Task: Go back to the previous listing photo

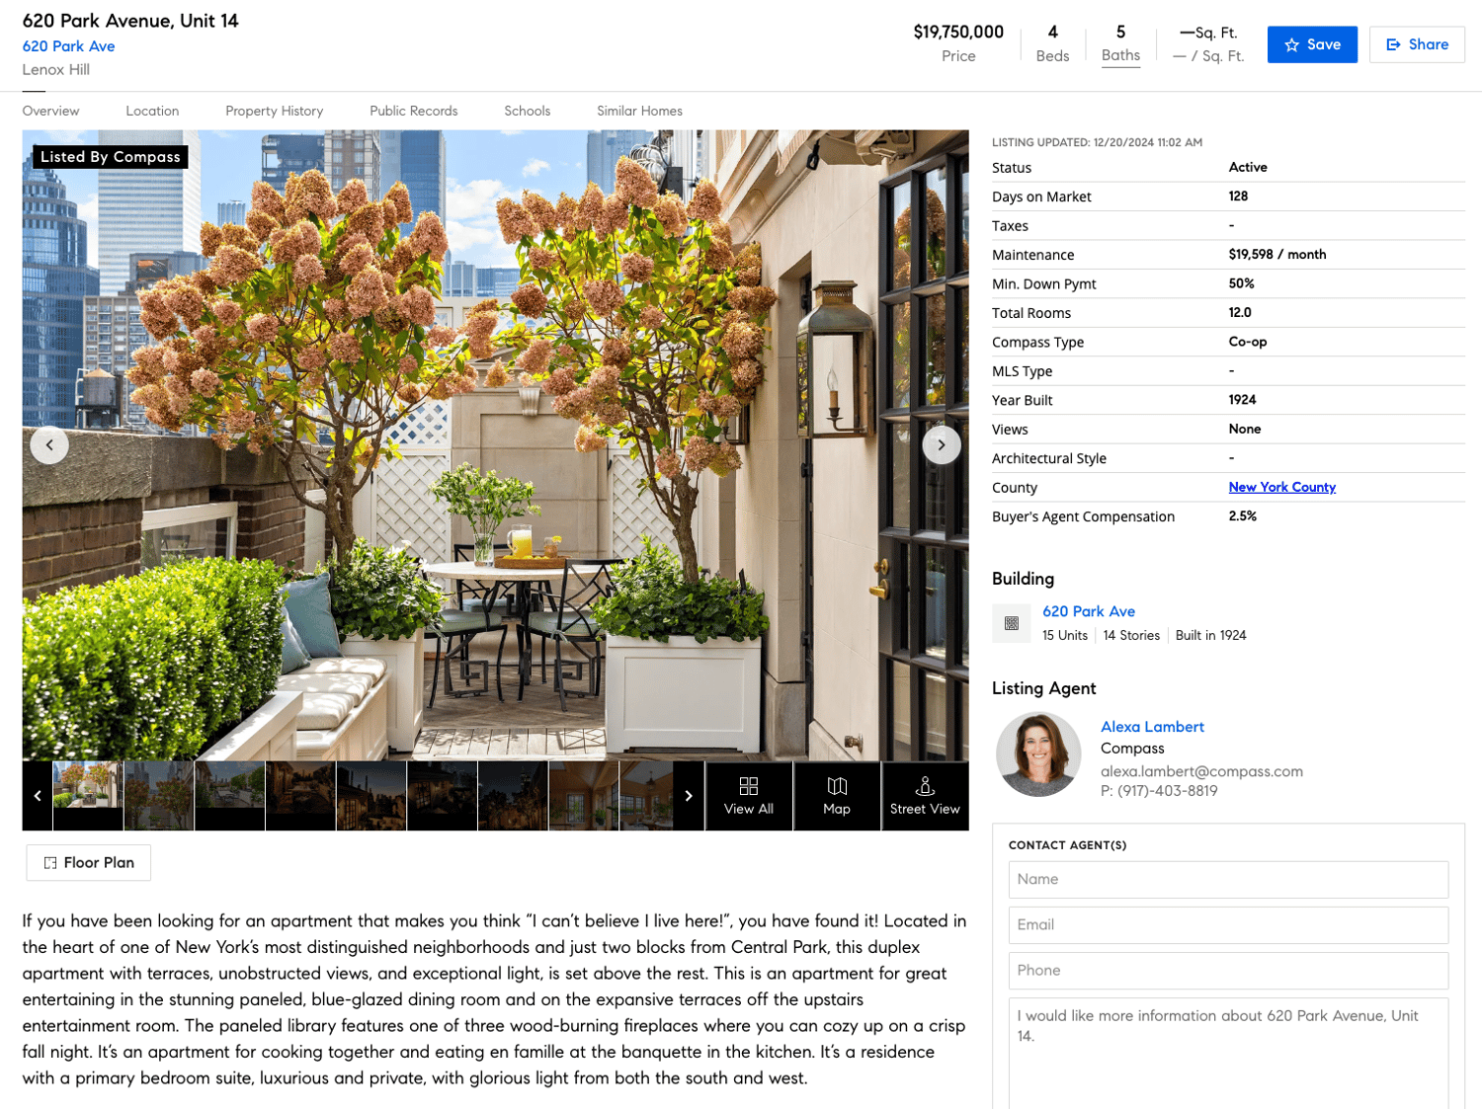Action: coord(49,444)
